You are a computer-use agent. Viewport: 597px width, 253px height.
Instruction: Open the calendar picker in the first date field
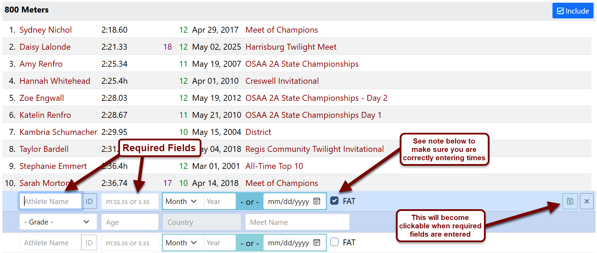(317, 201)
